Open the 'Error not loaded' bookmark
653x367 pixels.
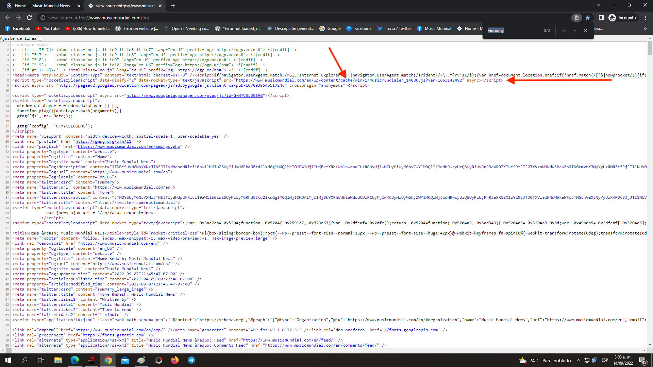238,29
